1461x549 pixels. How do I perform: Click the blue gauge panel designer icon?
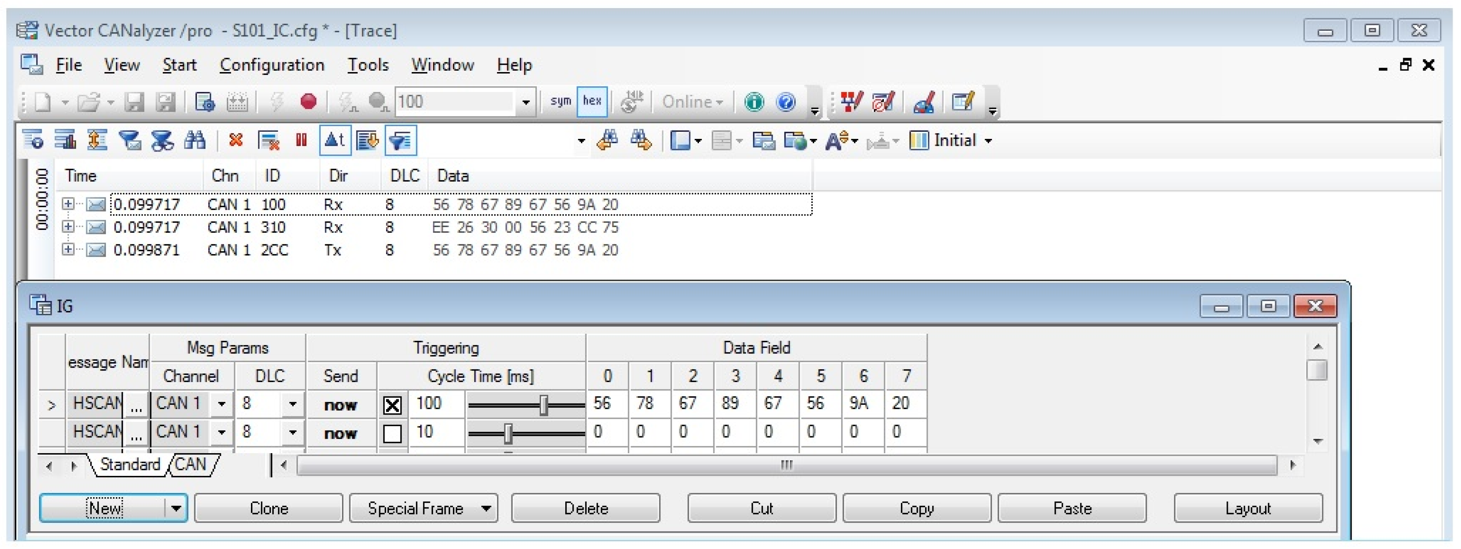(923, 102)
